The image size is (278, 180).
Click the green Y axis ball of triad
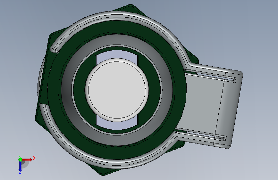pos(20,159)
